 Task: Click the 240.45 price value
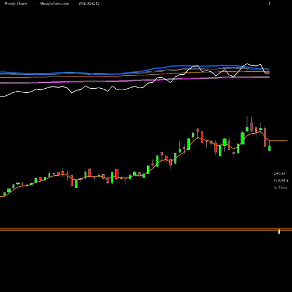coord(280,173)
